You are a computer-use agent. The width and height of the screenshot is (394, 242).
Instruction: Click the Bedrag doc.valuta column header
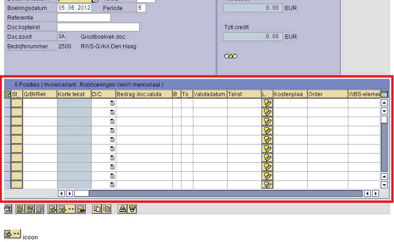[144, 94]
